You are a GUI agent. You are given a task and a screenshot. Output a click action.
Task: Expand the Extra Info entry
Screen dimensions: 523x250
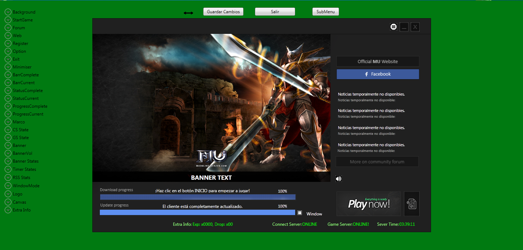pos(8,210)
